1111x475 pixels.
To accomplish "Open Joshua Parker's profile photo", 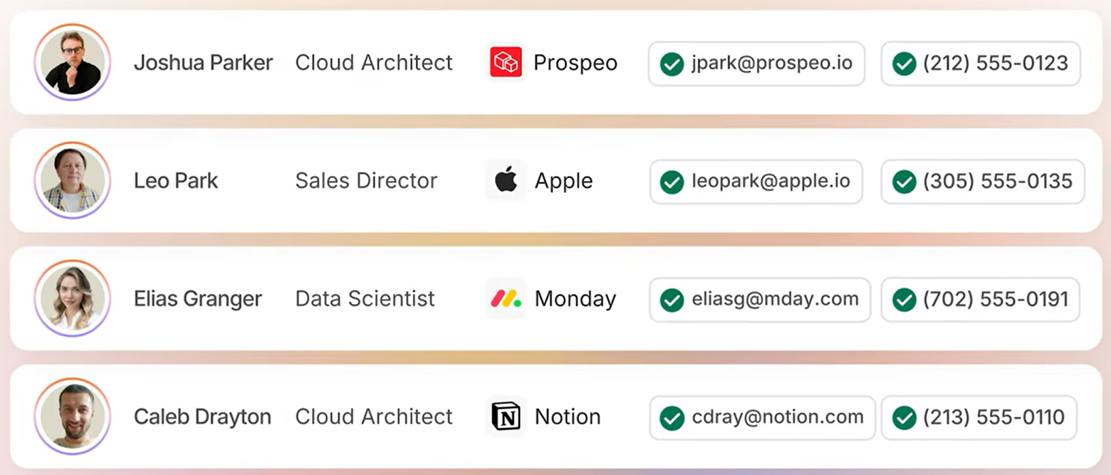I will [x=72, y=63].
